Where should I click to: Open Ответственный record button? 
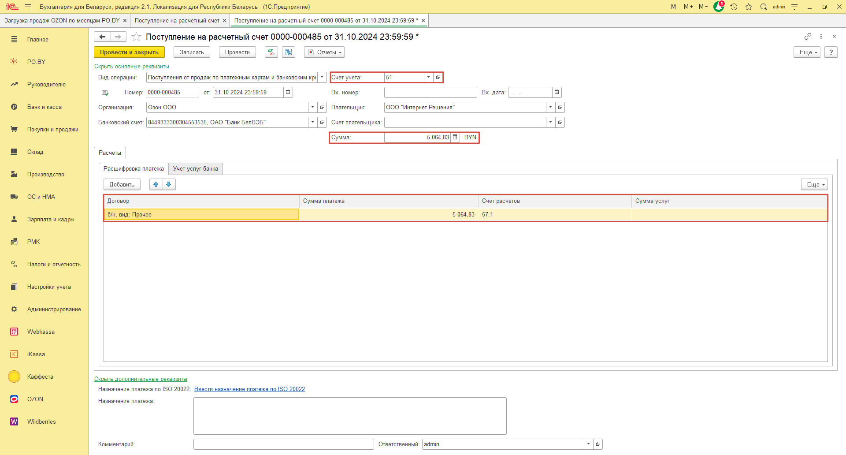click(x=598, y=444)
